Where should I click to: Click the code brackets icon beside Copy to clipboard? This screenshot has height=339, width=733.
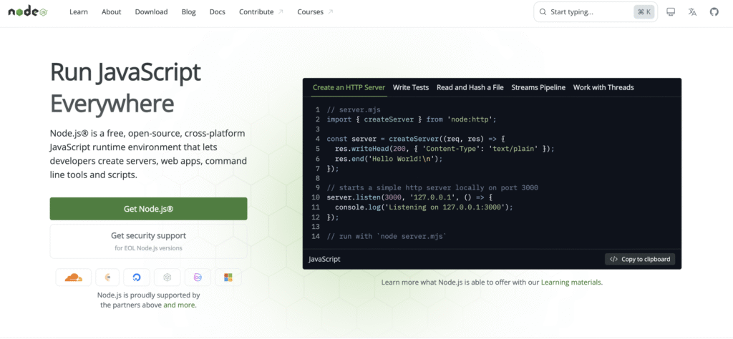pyautogui.click(x=613, y=259)
